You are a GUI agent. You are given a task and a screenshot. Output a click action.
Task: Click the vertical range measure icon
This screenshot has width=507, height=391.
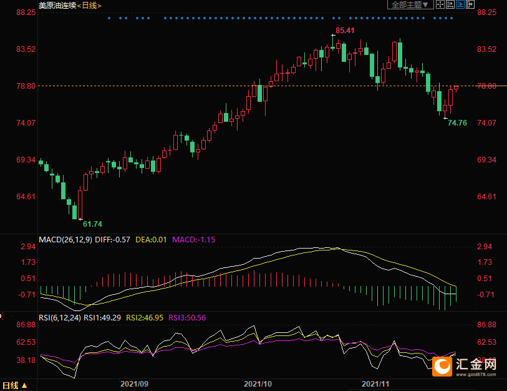pyautogui.click(x=450, y=5)
